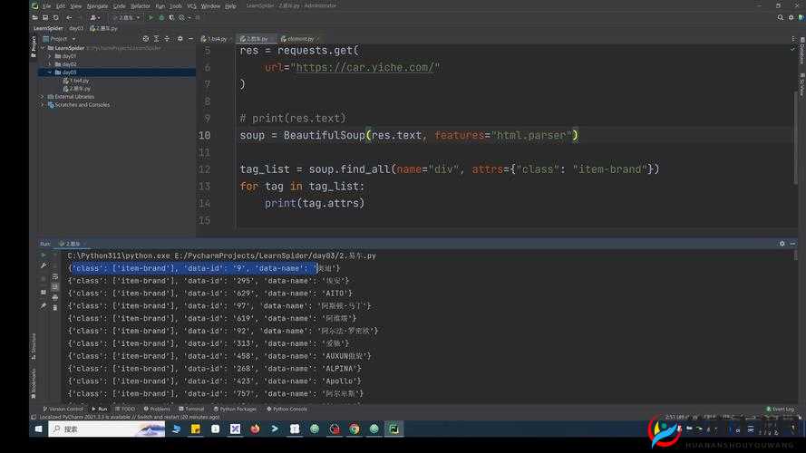Click the Reload from disk toolbar icon
This screenshot has height=453, width=806.
pyautogui.click(x=56, y=17)
